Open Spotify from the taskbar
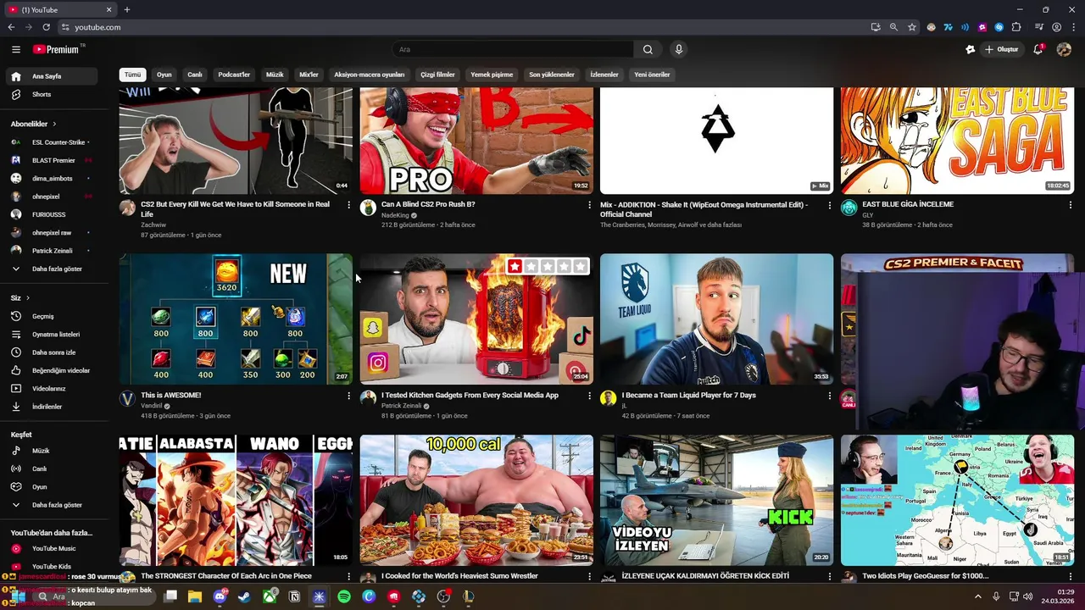This screenshot has height=610, width=1085. pyautogui.click(x=343, y=596)
